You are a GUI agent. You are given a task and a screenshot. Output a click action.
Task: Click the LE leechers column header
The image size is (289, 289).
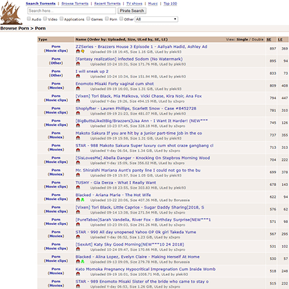pyautogui.click(x=280, y=40)
